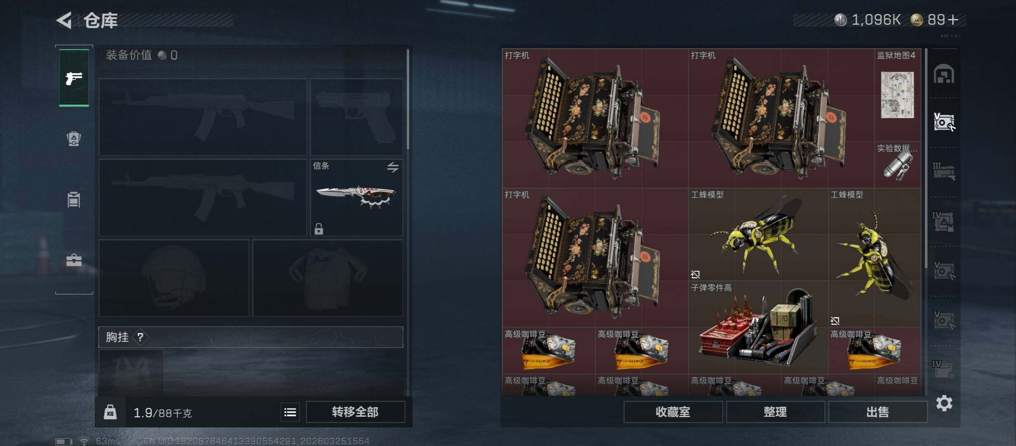Toggle the weight lock KG icon
Image resolution: width=1016 pixels, height=446 pixels.
(110, 412)
